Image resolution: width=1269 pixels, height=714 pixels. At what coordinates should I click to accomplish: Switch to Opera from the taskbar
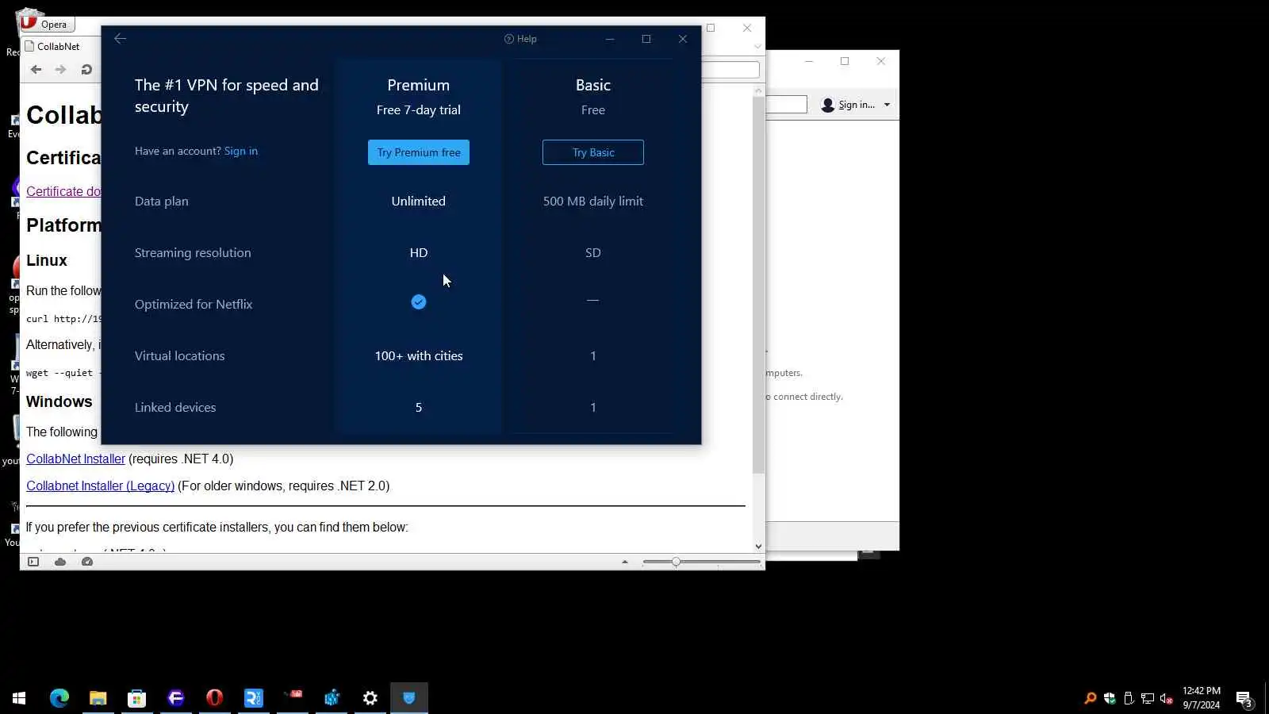[x=215, y=698]
